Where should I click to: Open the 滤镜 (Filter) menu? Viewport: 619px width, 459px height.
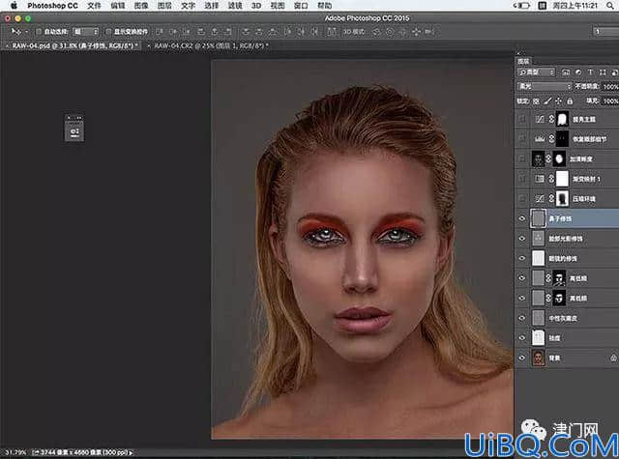coord(235,6)
